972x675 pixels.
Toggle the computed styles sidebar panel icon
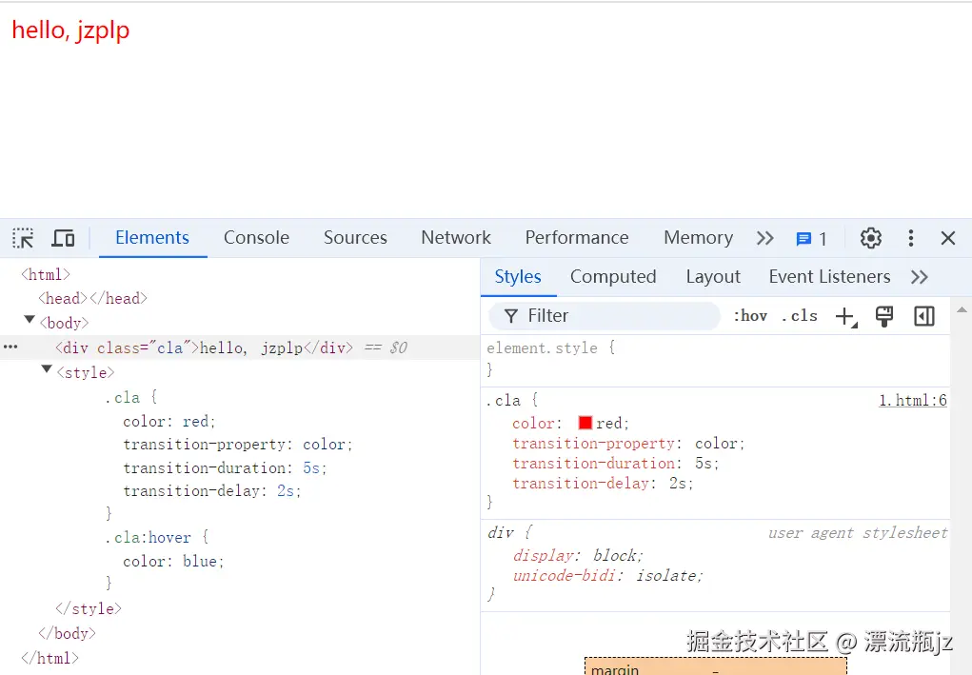(922, 315)
